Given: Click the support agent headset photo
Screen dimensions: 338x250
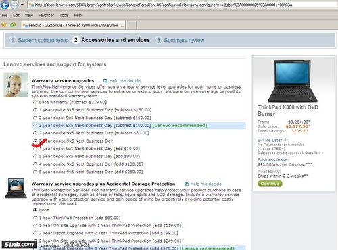Looking at the screenshot, I should tap(16, 85).
